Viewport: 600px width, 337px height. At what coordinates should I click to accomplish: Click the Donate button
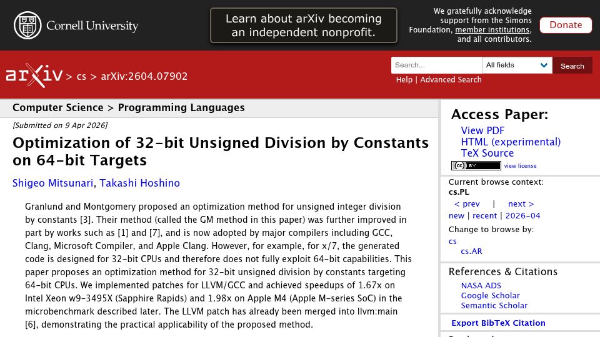pyautogui.click(x=566, y=25)
